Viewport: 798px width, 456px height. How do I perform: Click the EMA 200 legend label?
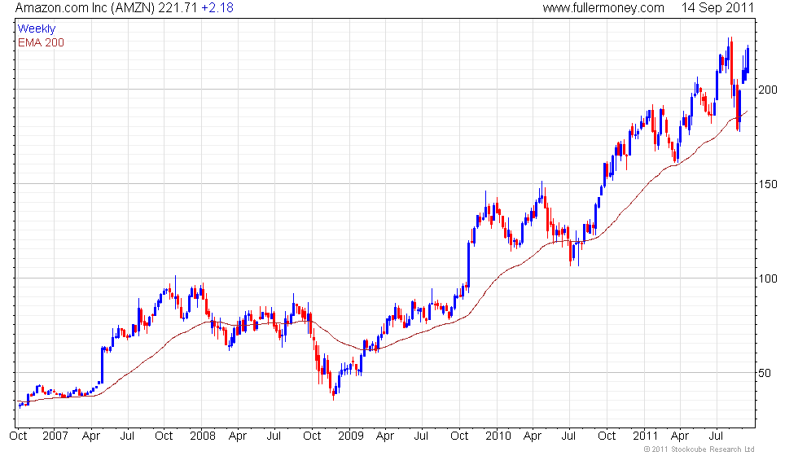pos(41,42)
